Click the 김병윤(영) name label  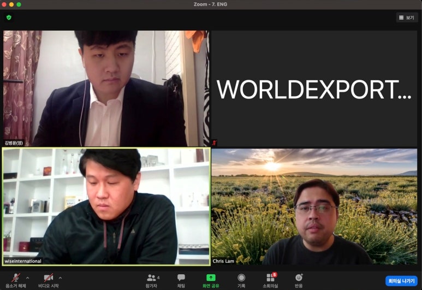coord(14,143)
